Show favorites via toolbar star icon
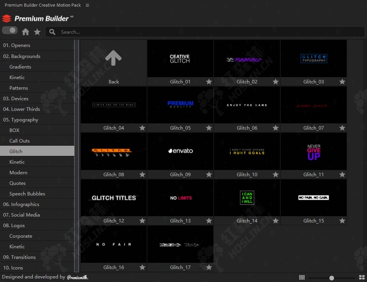 (37, 32)
